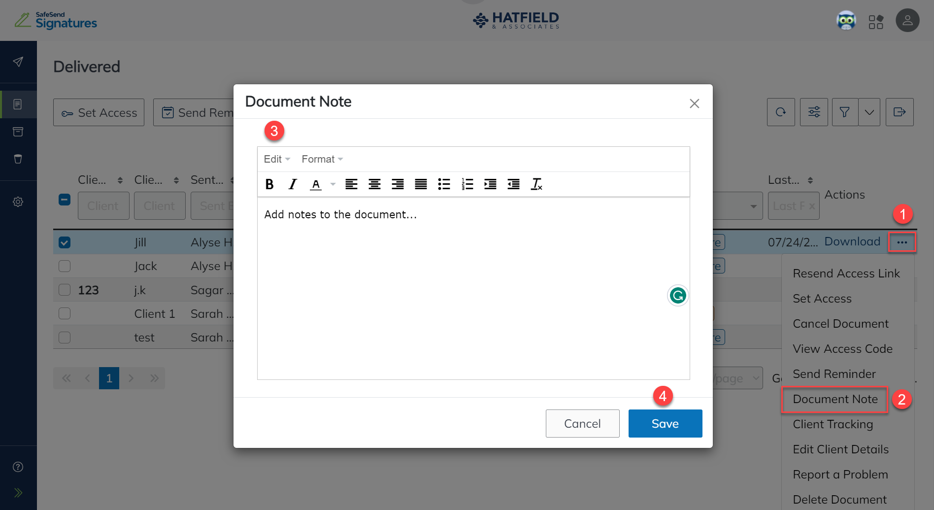Screen dimensions: 934x510
Task: Expand the chevron dropdown beside the filter icon
Action: coord(869,112)
